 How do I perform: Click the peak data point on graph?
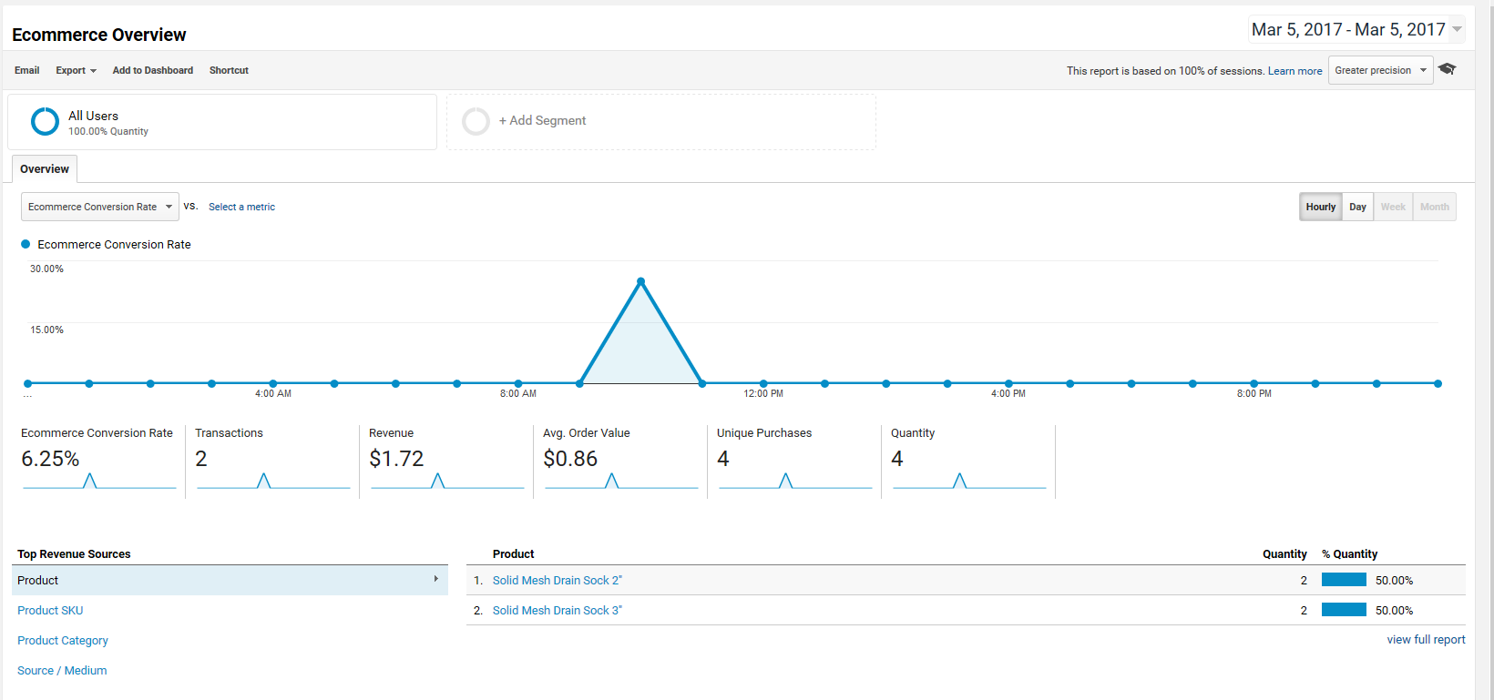pyautogui.click(x=641, y=281)
